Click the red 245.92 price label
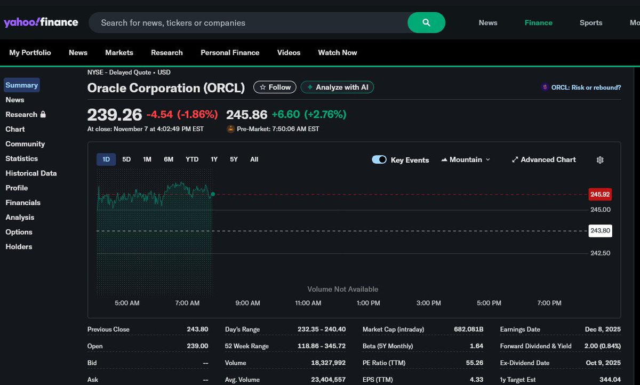This screenshot has height=385, width=640. (600, 194)
